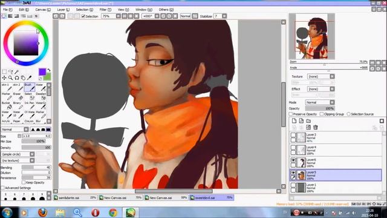Switch to the sam&dante.sai canvas tab
387x218 pixels.
[x=75, y=198]
